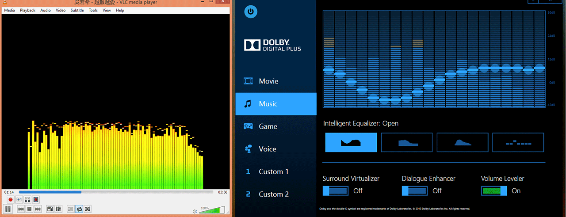Image resolution: width=566 pixels, height=217 pixels.
Task: Click the gamepad icon beside Game
Action: (248, 126)
